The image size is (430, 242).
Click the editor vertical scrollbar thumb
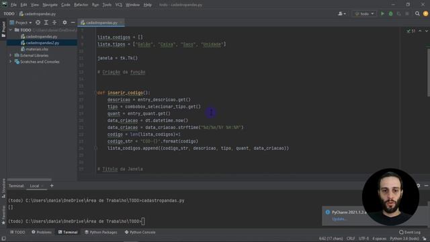(429, 73)
